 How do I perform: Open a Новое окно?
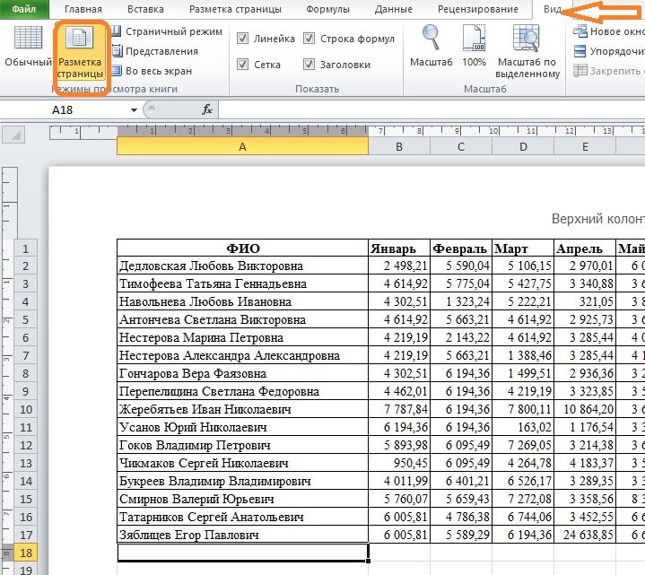[x=609, y=31]
